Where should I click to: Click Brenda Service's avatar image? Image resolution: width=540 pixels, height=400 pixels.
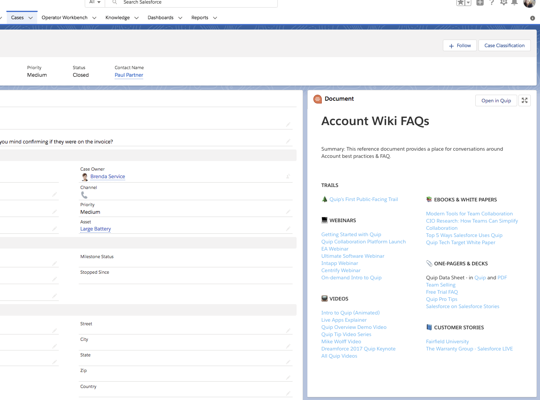(85, 177)
